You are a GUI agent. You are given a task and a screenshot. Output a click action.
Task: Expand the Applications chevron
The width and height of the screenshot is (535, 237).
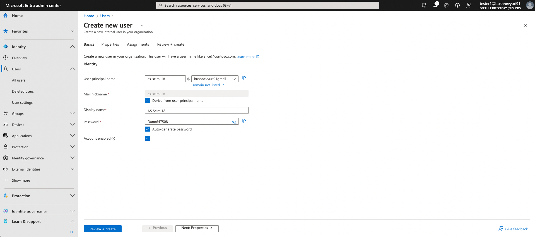pyautogui.click(x=73, y=135)
